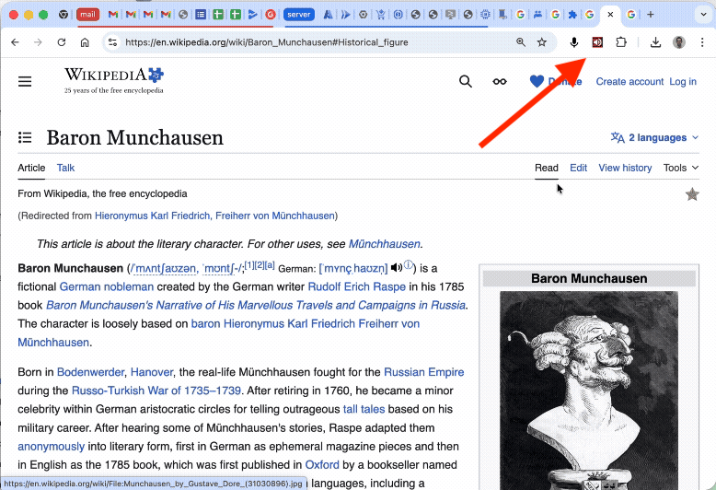Expand the browser tab list chevron
The image size is (716, 490).
tap(700, 15)
